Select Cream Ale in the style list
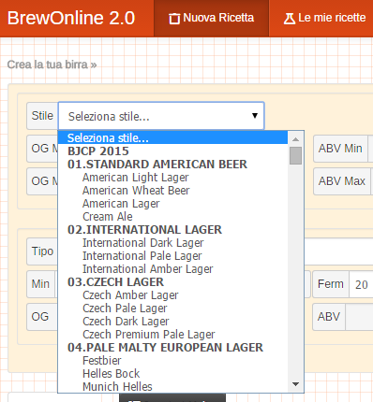The width and height of the screenshot is (373, 402). coord(108,217)
